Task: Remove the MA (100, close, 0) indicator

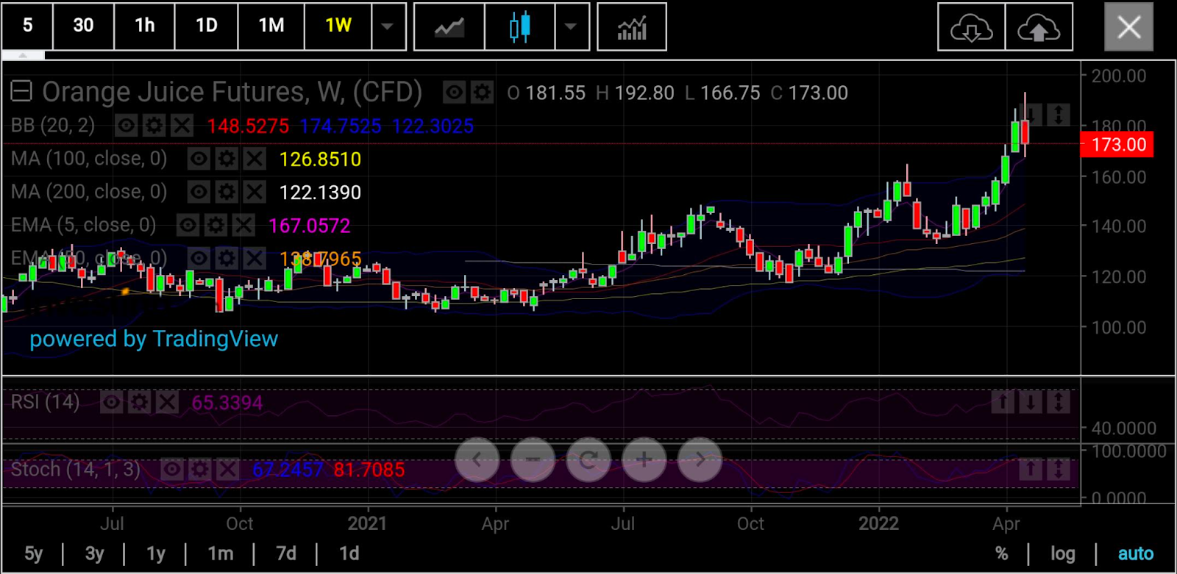Action: coord(255,159)
